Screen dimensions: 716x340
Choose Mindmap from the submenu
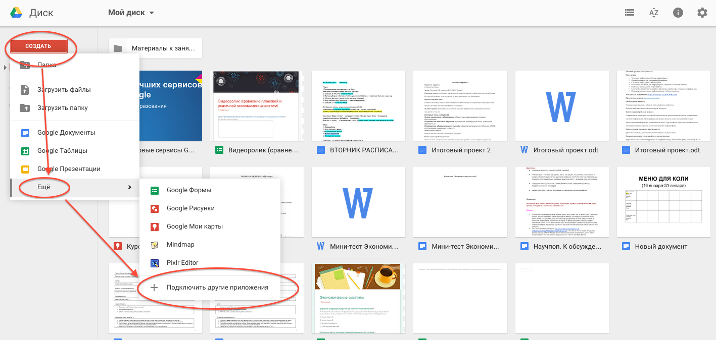point(210,245)
